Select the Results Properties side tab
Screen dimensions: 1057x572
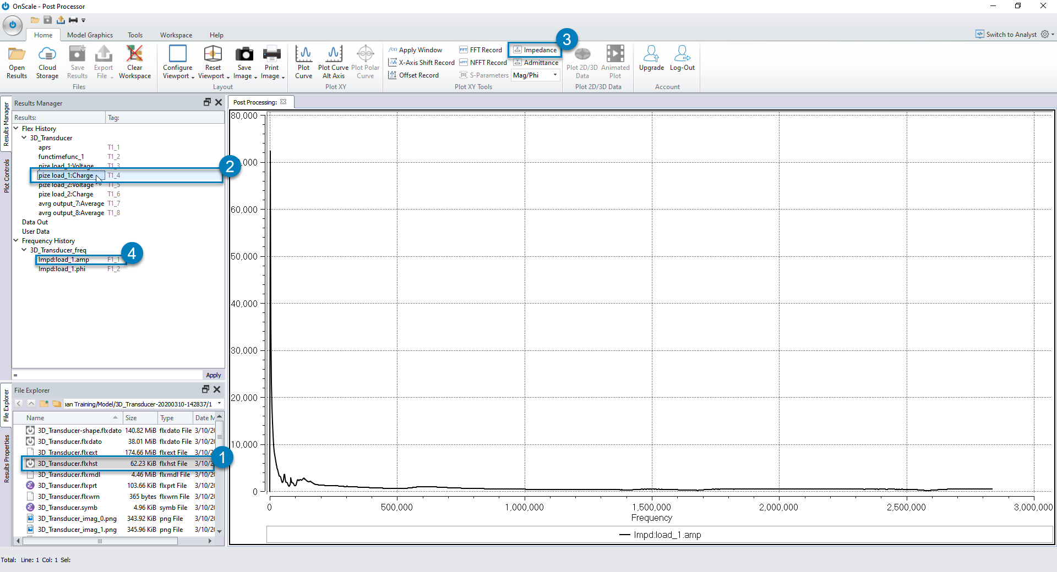[x=7, y=459]
